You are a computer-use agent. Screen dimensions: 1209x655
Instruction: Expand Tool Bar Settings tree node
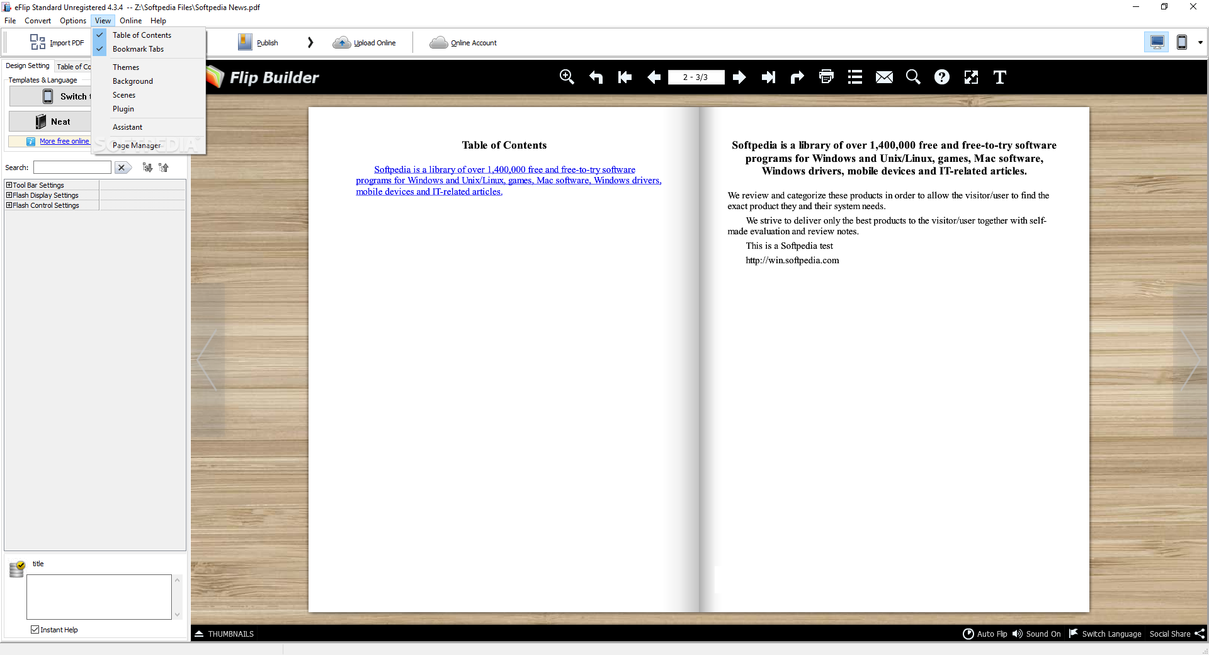(x=9, y=185)
